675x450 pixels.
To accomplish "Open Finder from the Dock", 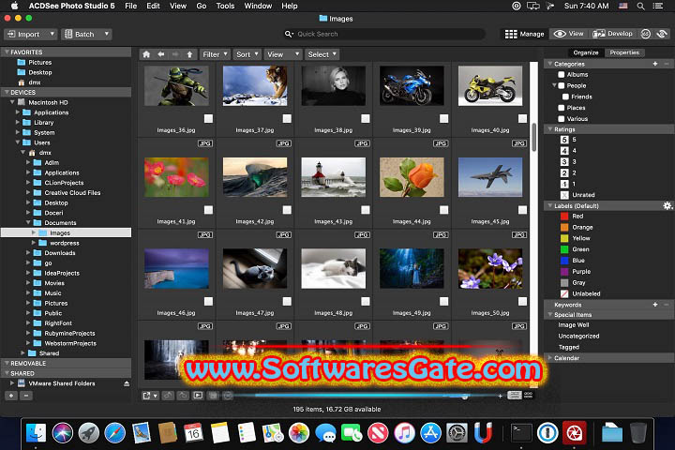I will tap(37, 433).
